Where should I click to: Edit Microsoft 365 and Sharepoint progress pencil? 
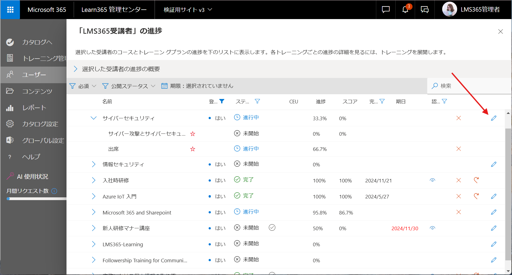tap(494, 212)
